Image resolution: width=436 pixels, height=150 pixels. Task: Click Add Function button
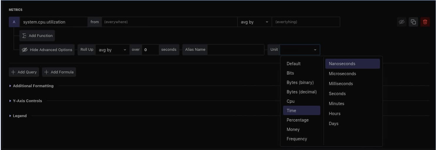coord(37,36)
